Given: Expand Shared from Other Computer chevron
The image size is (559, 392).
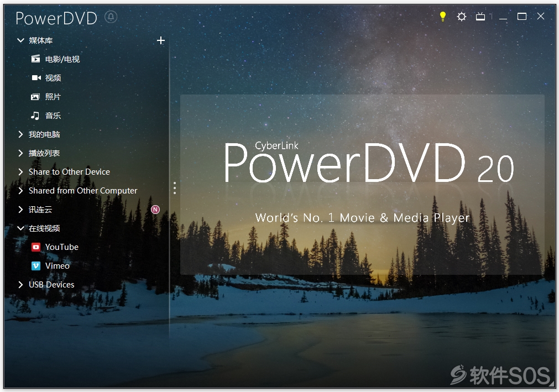Looking at the screenshot, I should [20, 191].
